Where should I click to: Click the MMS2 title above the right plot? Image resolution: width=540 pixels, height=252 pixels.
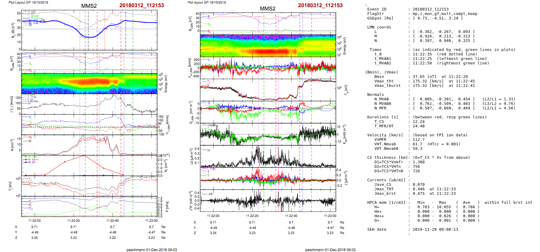(268, 9)
